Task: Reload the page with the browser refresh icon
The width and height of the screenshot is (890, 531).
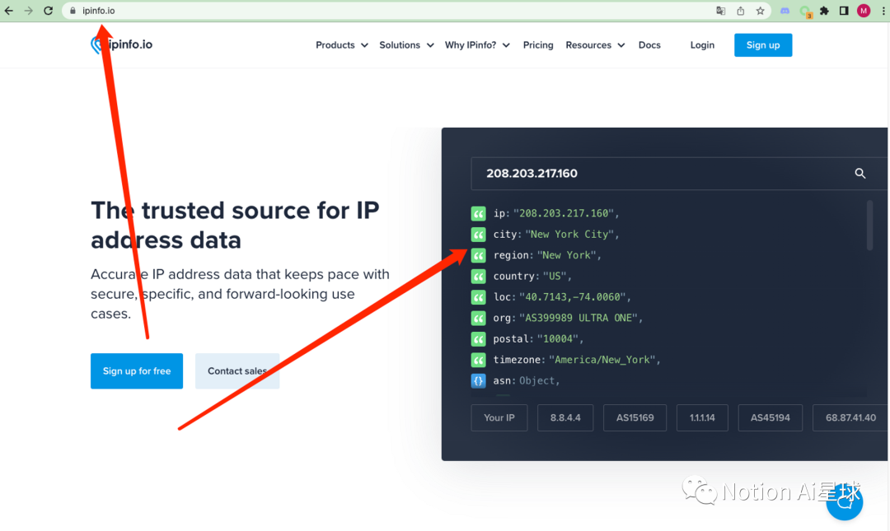Action: pyautogui.click(x=48, y=11)
